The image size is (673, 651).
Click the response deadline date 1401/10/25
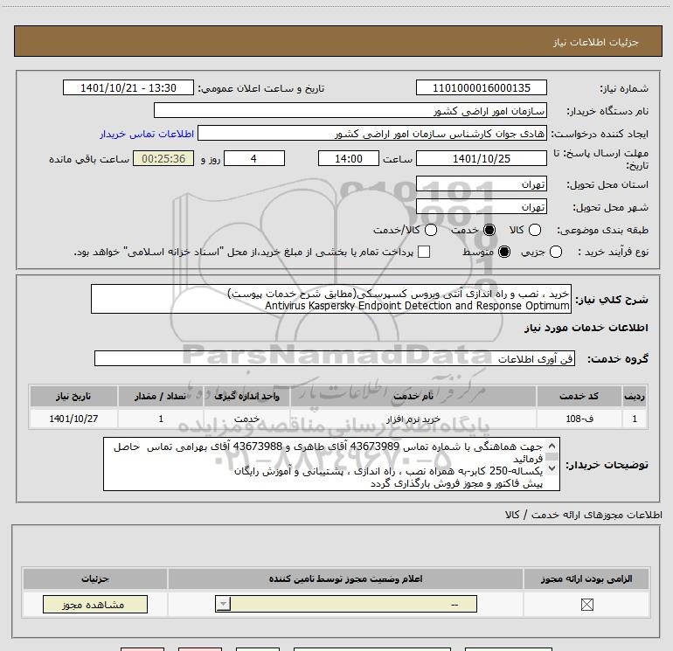tap(481, 159)
